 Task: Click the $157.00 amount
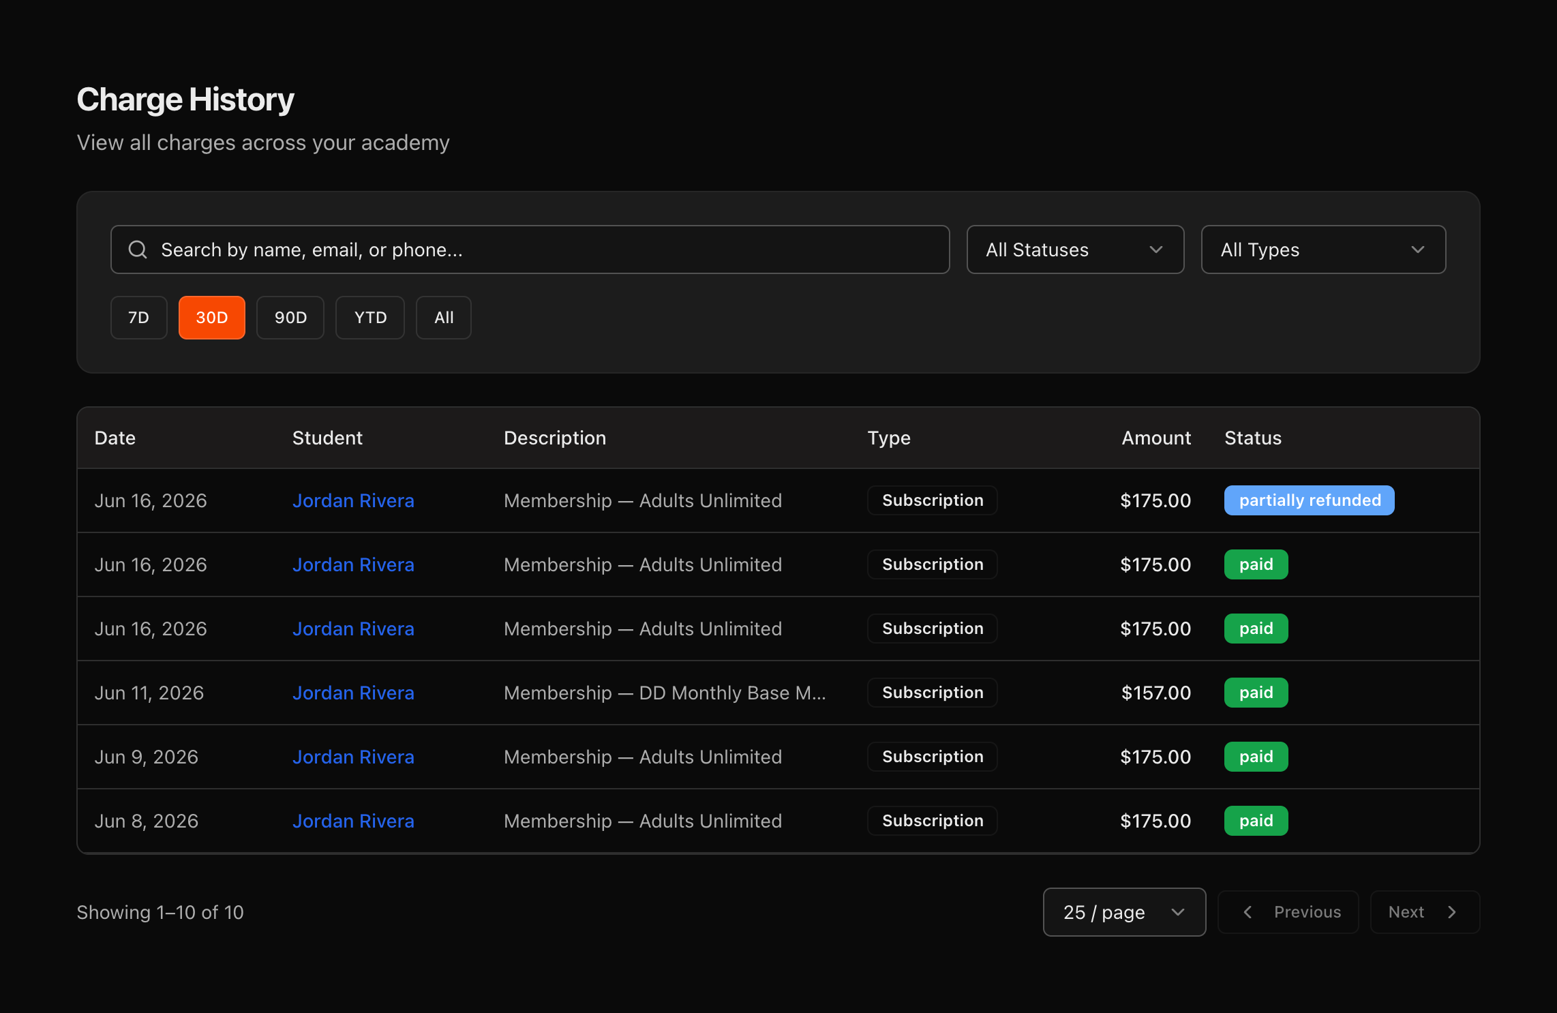pyautogui.click(x=1156, y=693)
